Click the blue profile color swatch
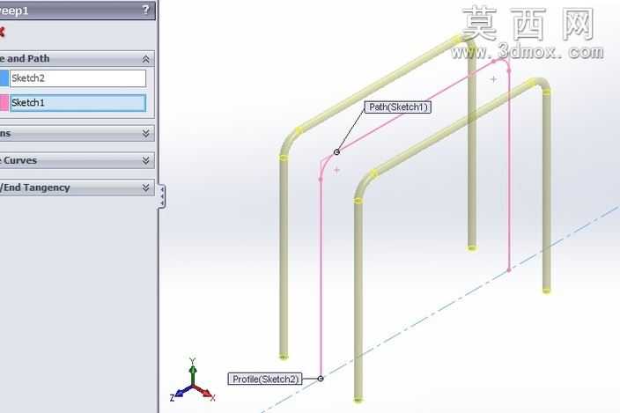 (4, 78)
